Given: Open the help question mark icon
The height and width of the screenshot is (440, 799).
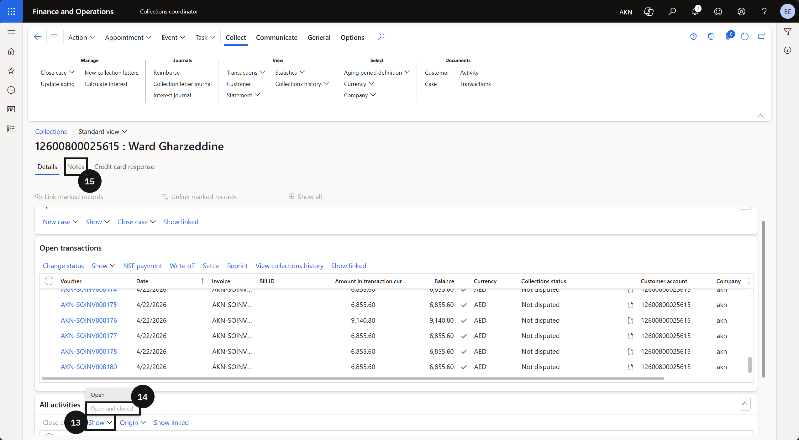Looking at the screenshot, I should tap(764, 12).
